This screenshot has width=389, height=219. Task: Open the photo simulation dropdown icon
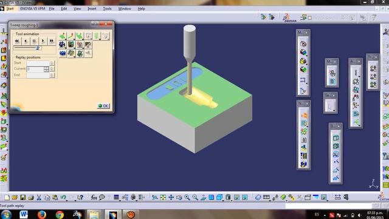(x=71, y=44)
